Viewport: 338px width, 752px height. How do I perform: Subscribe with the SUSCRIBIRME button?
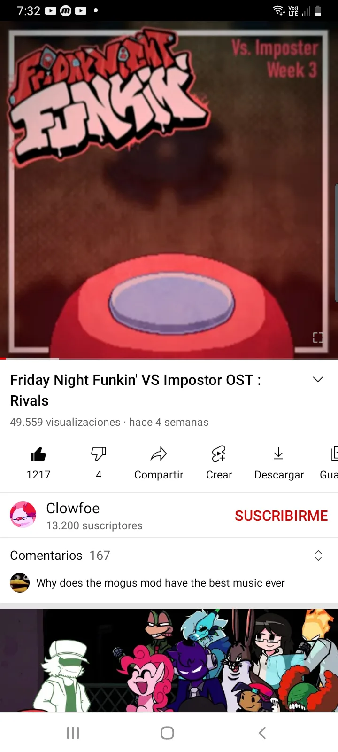click(x=281, y=516)
